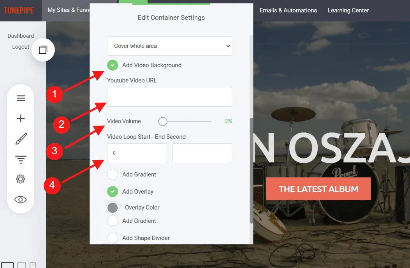410x268 pixels.
Task: Disable the Add Overlay checkbox
Action: [x=113, y=192]
